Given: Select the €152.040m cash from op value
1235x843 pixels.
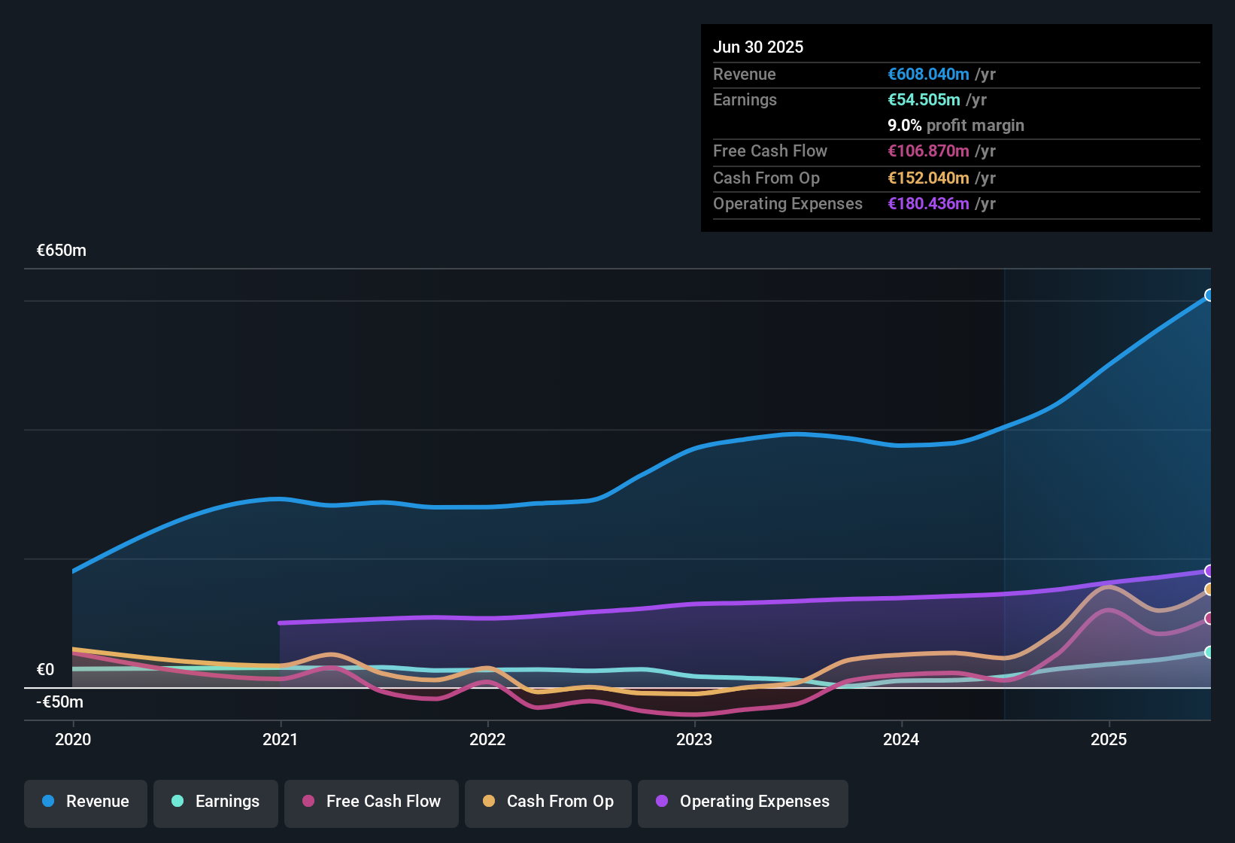Looking at the screenshot, I should (x=928, y=178).
